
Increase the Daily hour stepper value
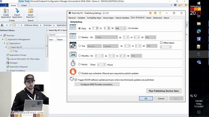pos(97,27)
